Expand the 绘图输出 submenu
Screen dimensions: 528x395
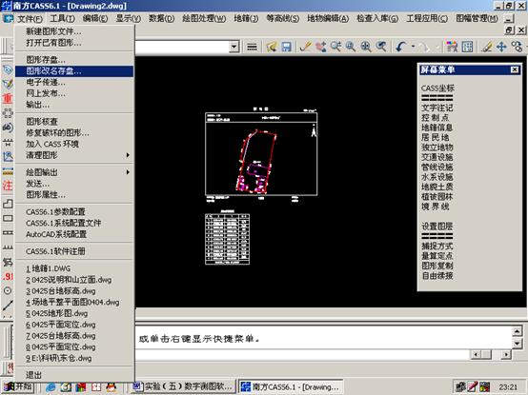[x=74, y=172]
